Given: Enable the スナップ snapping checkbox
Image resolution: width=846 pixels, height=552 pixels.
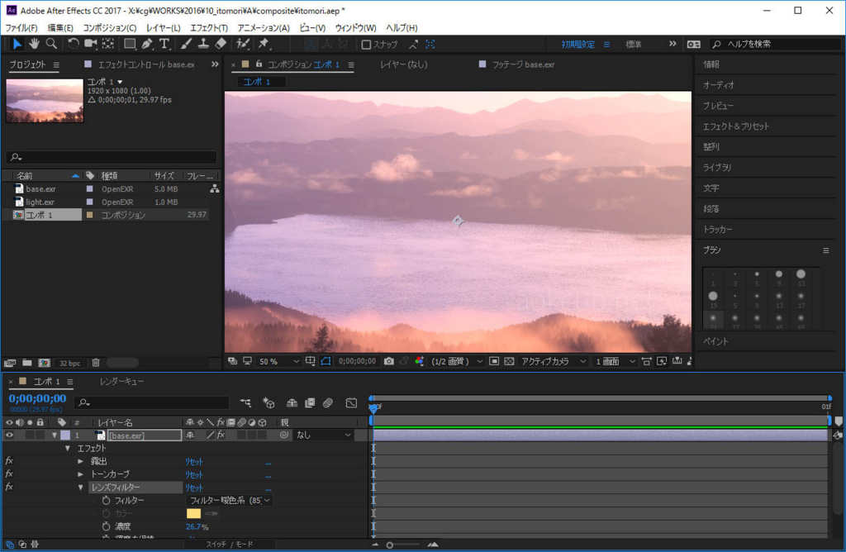Looking at the screenshot, I should 366,45.
